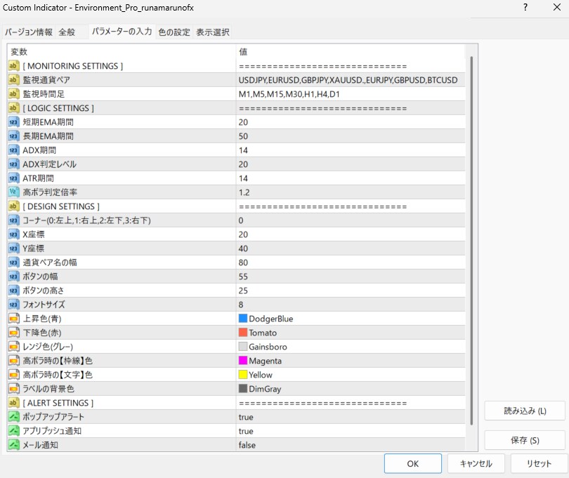Click the string icon beside 監視通貨ペア
569x478 pixels.
13,80
